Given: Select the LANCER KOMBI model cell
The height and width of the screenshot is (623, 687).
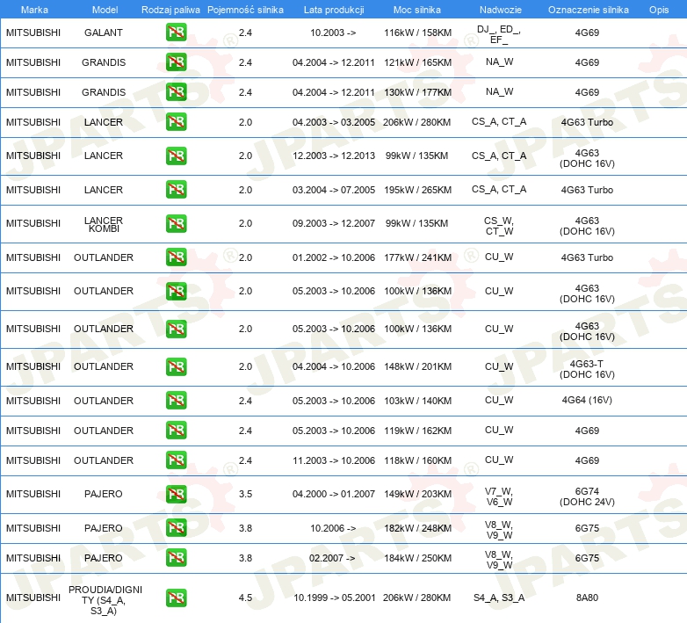Looking at the screenshot, I should tap(104, 224).
